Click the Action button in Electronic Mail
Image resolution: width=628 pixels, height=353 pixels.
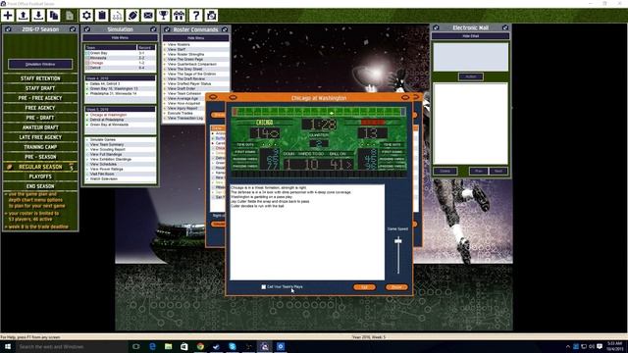[x=471, y=76]
